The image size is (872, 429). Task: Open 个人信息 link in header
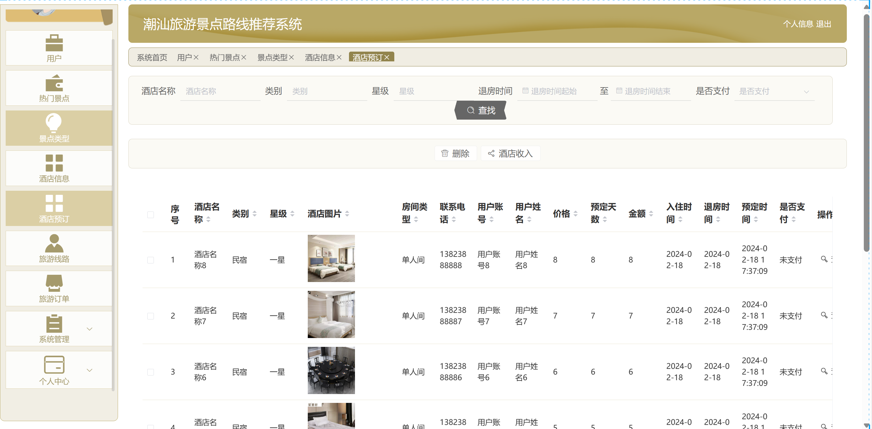[797, 24]
